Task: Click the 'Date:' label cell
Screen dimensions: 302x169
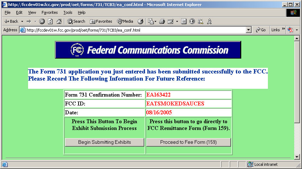Action: [x=104, y=113]
